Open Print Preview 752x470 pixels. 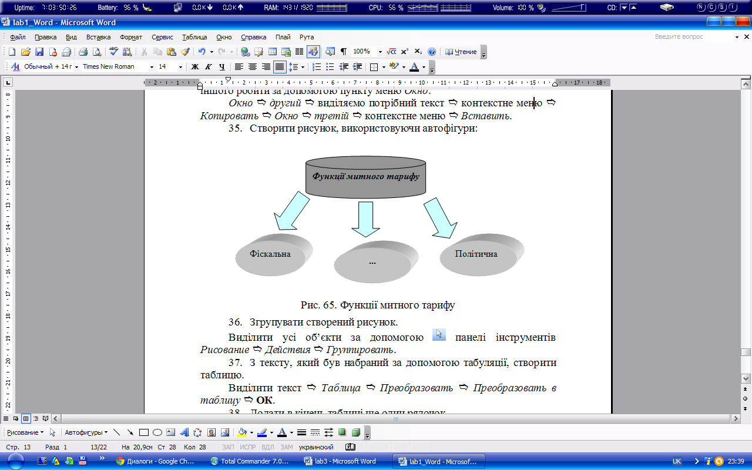coord(96,52)
